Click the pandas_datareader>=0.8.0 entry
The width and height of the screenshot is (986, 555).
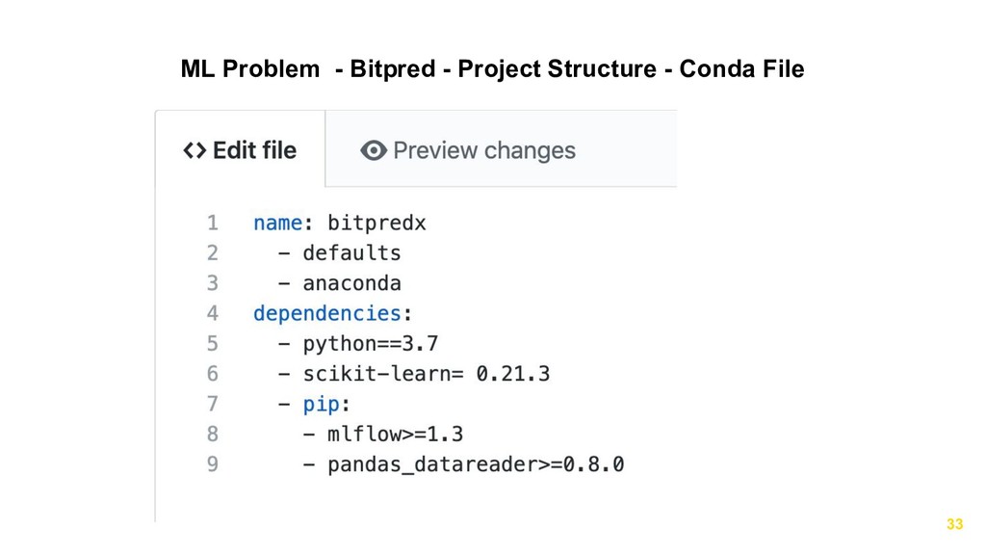[476, 464]
